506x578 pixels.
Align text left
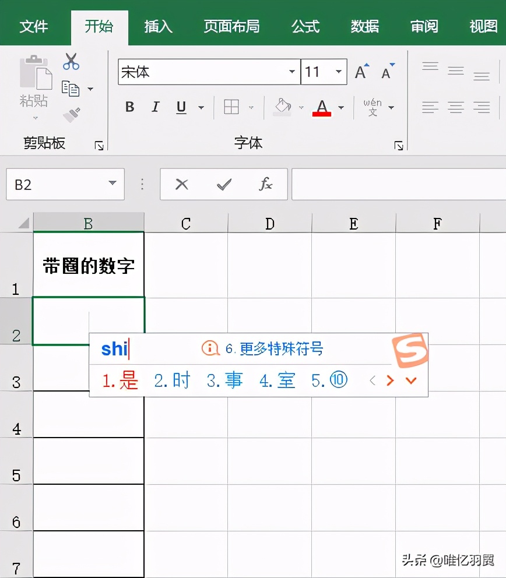(430, 107)
